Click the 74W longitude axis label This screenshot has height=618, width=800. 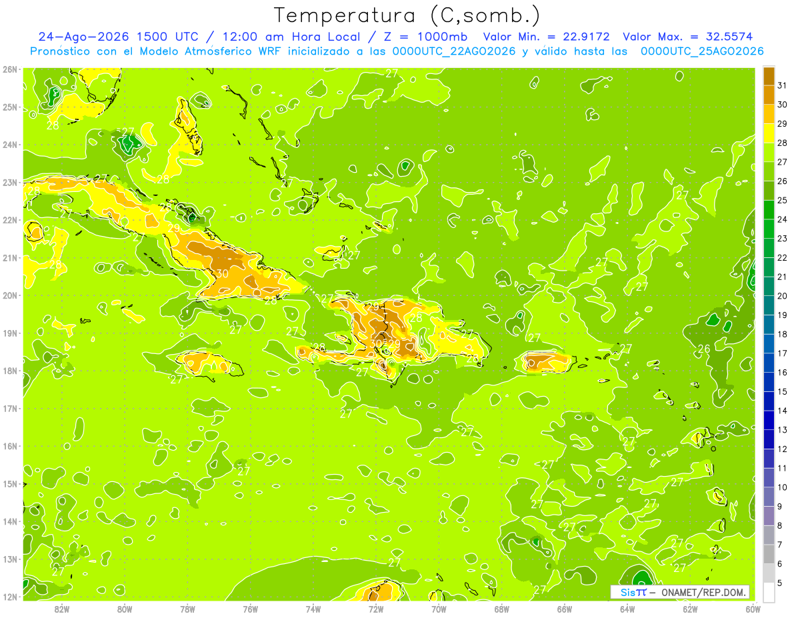coord(313,609)
